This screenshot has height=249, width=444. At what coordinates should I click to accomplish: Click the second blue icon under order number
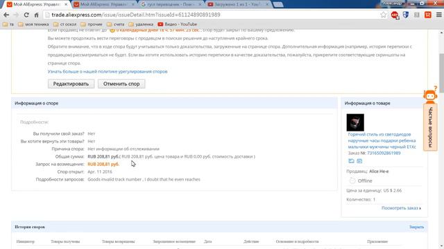[x=359, y=161]
